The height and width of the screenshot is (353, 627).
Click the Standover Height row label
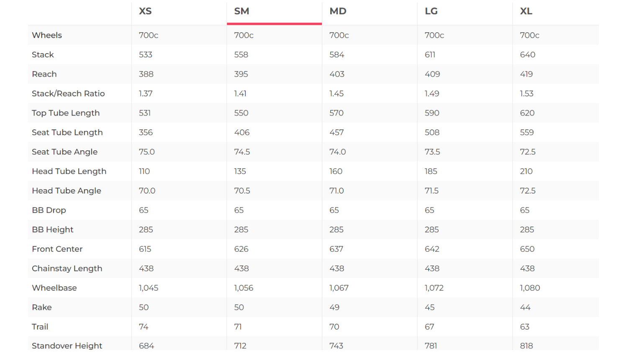[67, 345]
